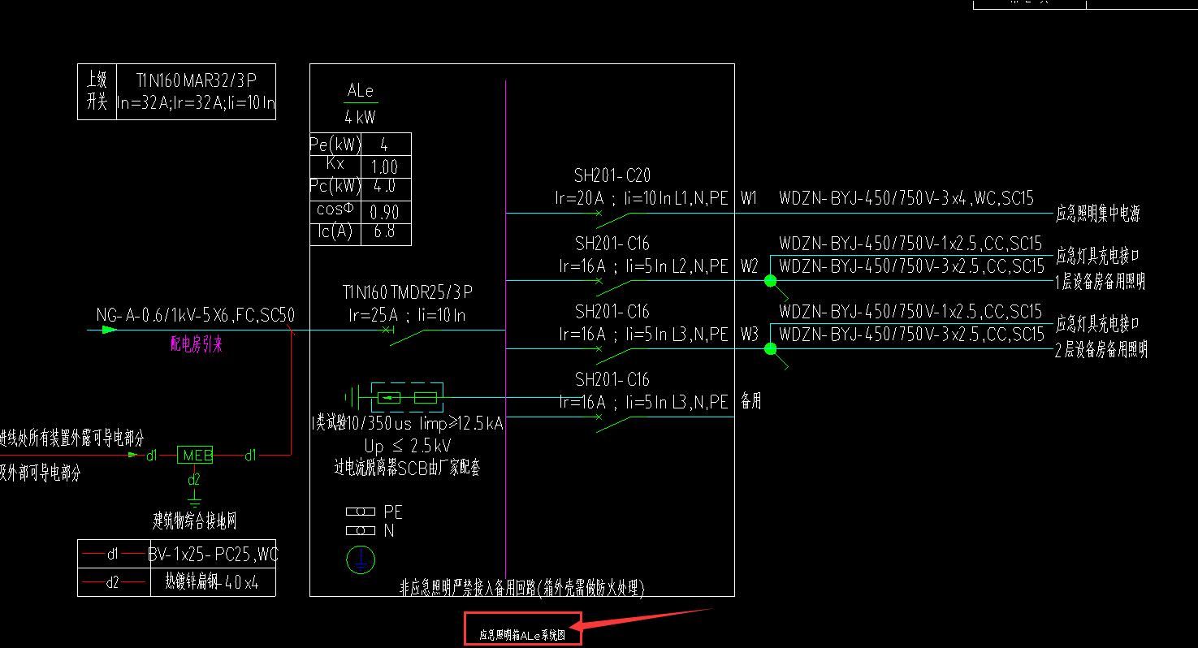
Task: Select 1层设备房备用照明 load label
Action: point(1101,282)
